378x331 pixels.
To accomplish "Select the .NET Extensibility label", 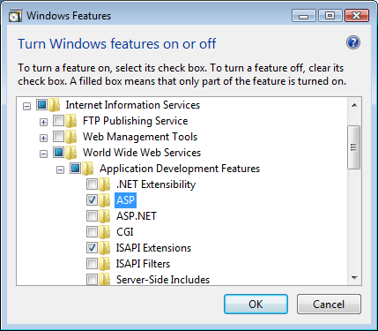I will pyautogui.click(x=156, y=184).
